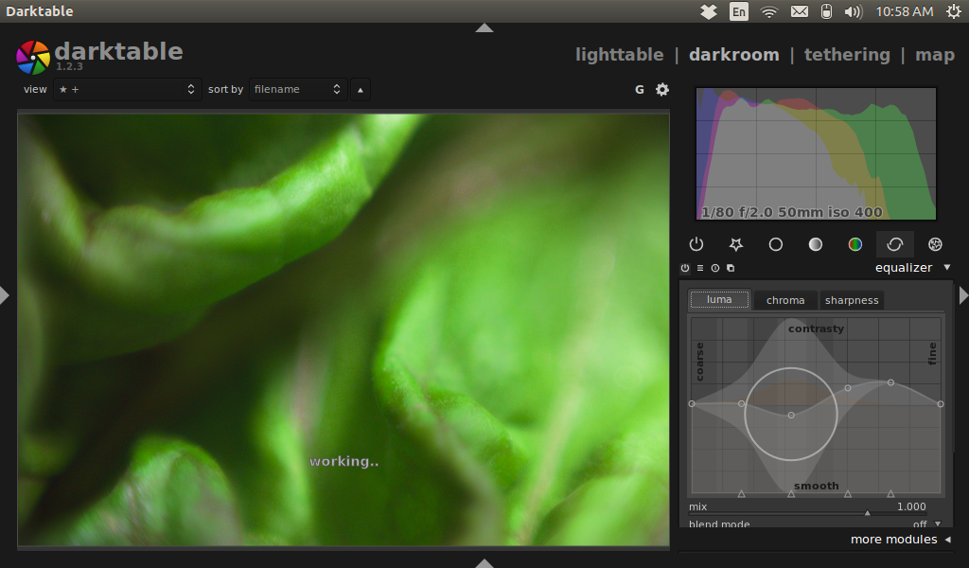Switch to the sharpness tab

pos(852,300)
